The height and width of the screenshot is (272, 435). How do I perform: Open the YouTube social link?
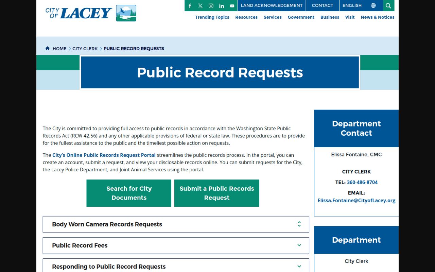tap(232, 6)
